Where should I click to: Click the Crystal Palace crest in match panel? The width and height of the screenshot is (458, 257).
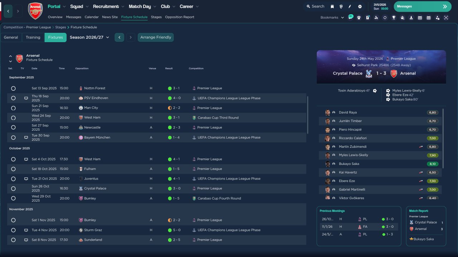click(369, 74)
